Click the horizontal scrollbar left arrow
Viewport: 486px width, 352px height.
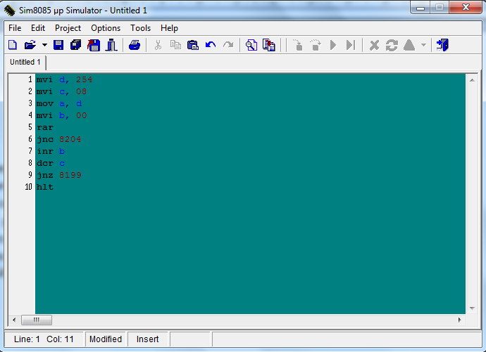pyautogui.click(x=14, y=320)
